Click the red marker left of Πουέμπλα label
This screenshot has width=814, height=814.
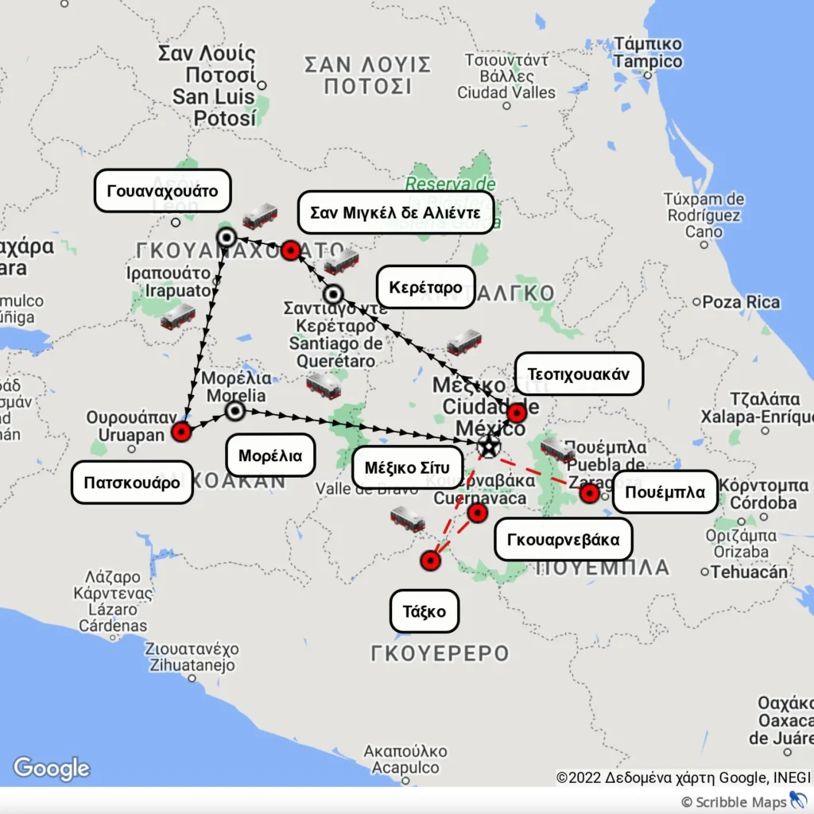pos(589,493)
